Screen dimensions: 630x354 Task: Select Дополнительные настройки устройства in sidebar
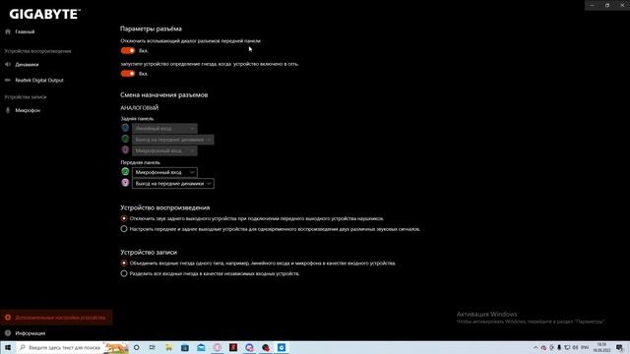click(56, 318)
